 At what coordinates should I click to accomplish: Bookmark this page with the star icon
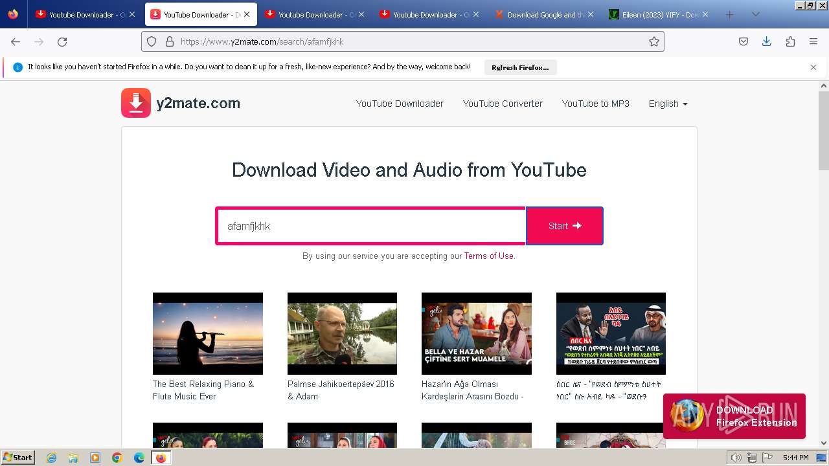[654, 41]
